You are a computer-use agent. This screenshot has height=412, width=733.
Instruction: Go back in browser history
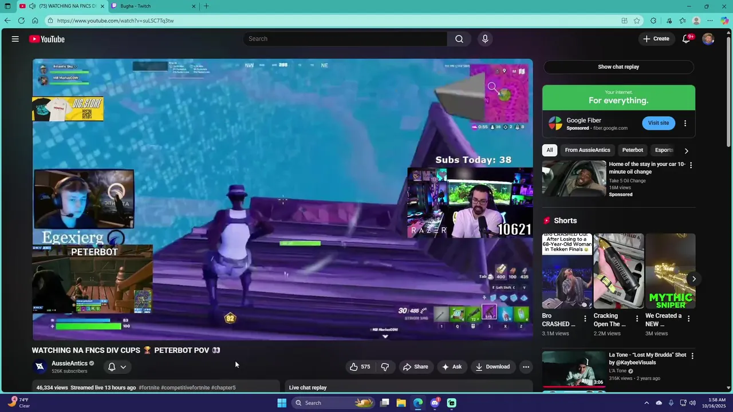coord(7,21)
